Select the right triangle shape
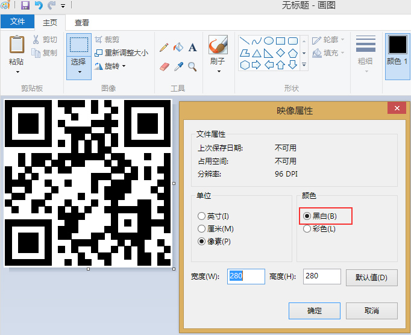This screenshot has height=335, width=411. pyautogui.click(x=268, y=53)
